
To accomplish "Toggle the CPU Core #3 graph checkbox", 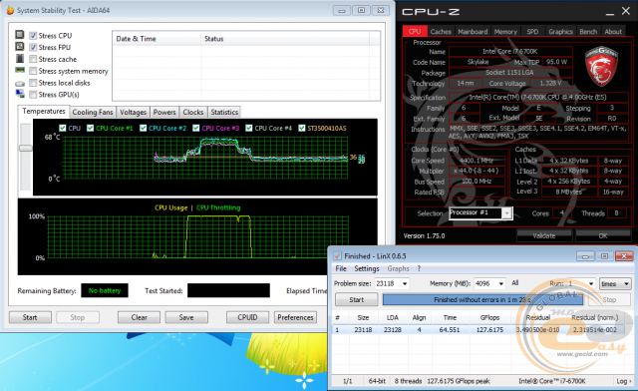I will 196,128.
